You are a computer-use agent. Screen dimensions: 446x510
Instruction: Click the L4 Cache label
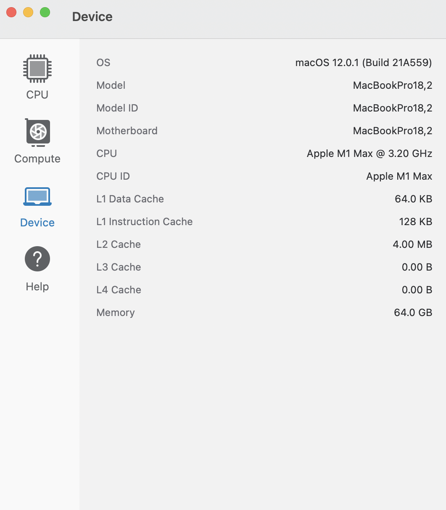119,290
